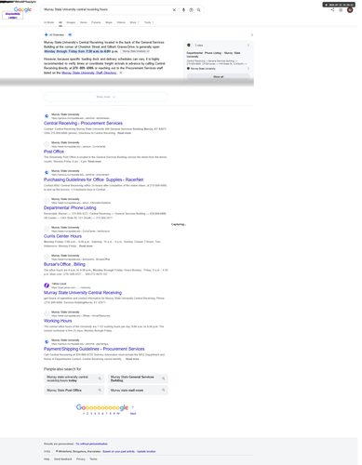Viewport: 362px width, 465px height.
Task: Click the Google logo in the header
Action: (22, 9)
